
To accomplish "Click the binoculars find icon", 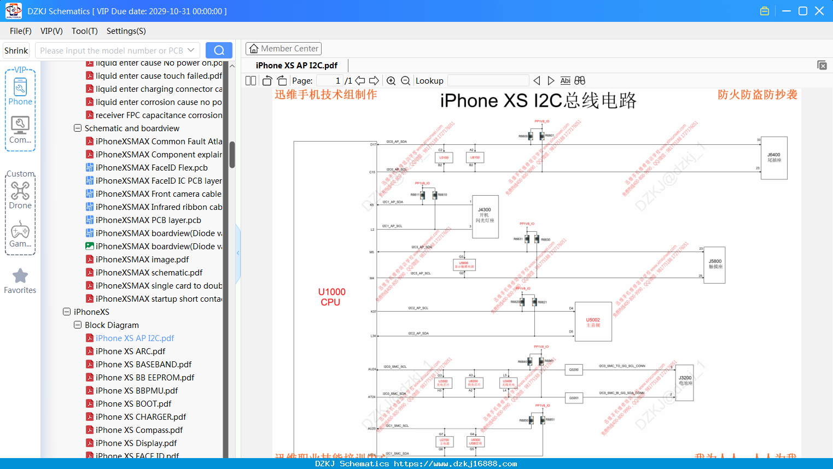I will click(580, 81).
